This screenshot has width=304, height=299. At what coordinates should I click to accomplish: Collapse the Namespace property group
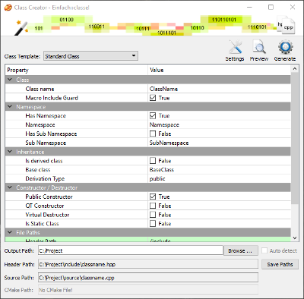pos(10,106)
